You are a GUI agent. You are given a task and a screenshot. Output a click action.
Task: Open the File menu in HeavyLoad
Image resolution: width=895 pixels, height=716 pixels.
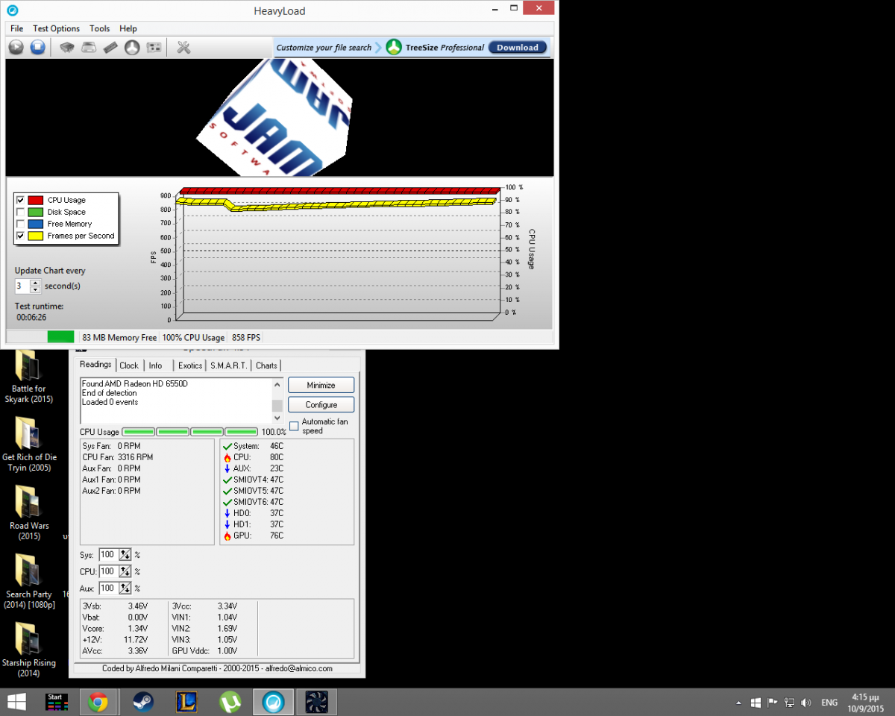tap(16, 28)
